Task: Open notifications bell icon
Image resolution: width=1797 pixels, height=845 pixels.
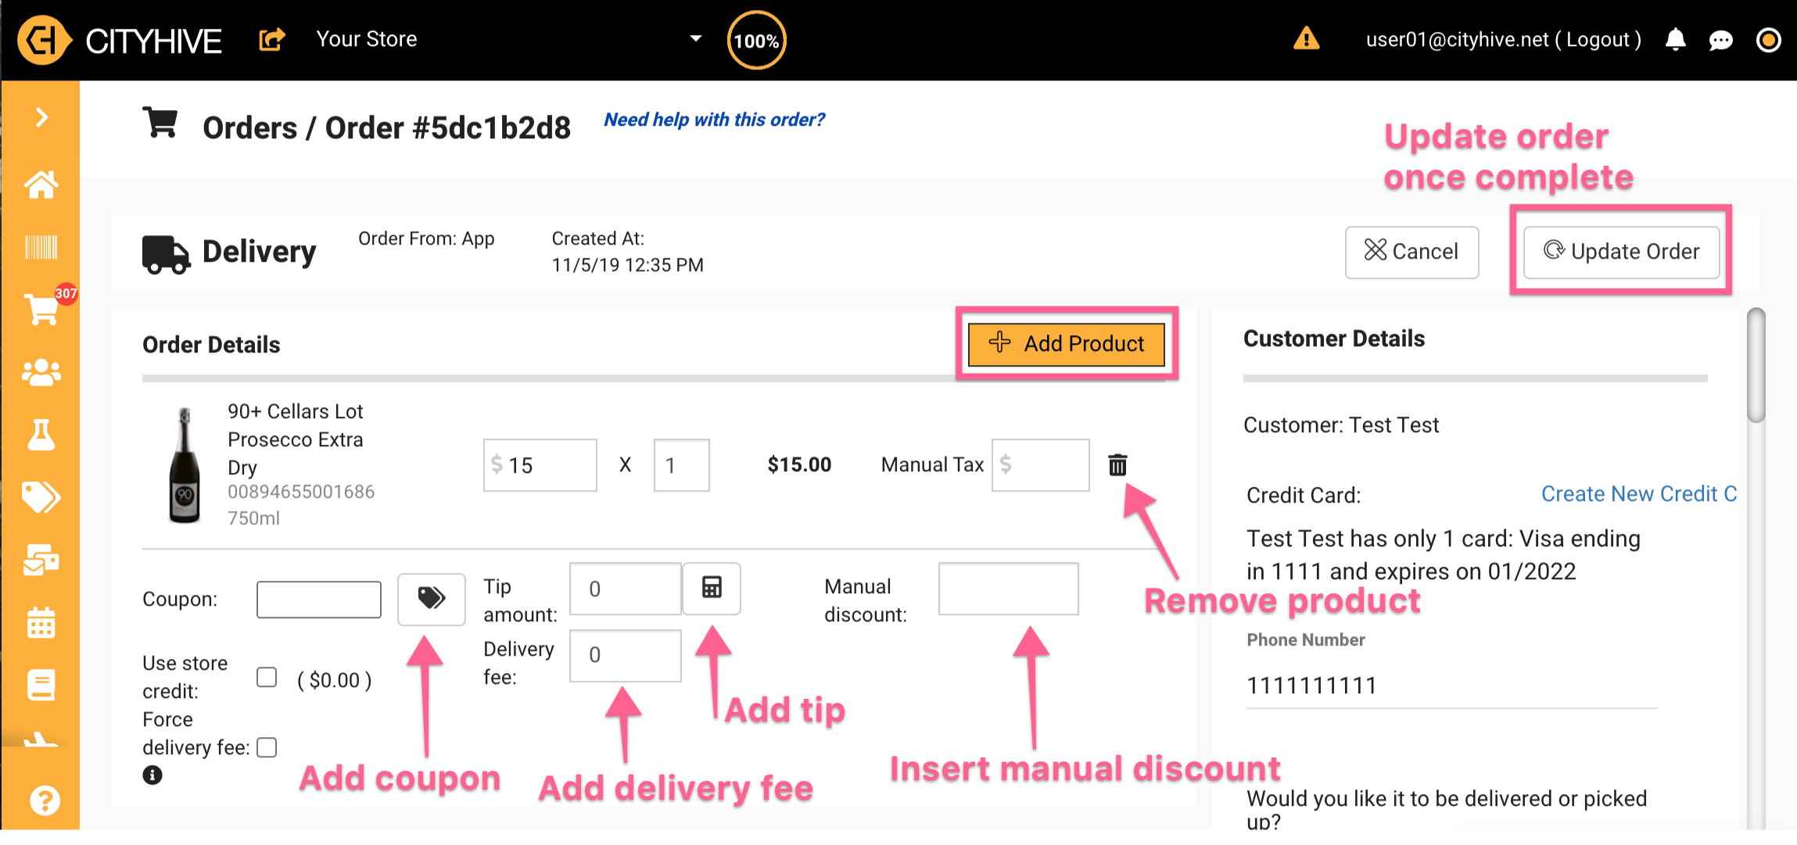Action: (1675, 39)
